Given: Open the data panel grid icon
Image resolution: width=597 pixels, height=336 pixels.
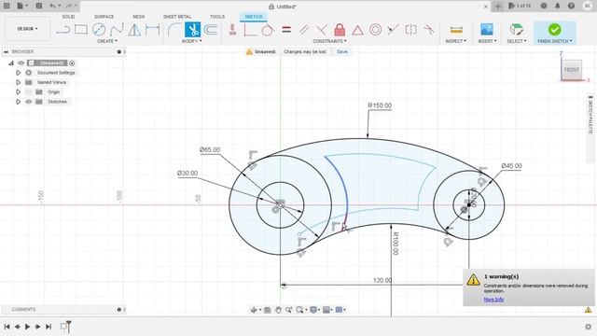Looking at the screenshot, I should pyautogui.click(x=7, y=6).
